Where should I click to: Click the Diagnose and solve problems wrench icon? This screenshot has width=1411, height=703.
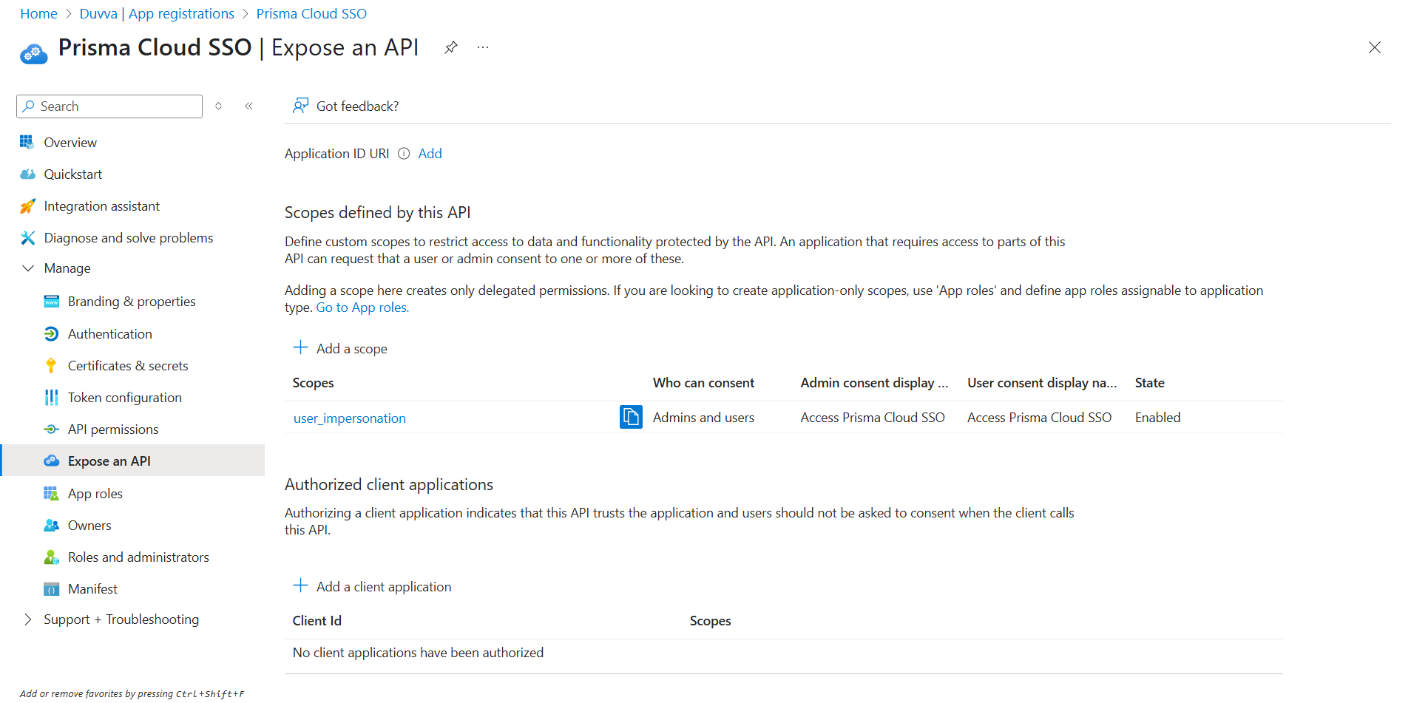[x=27, y=237]
